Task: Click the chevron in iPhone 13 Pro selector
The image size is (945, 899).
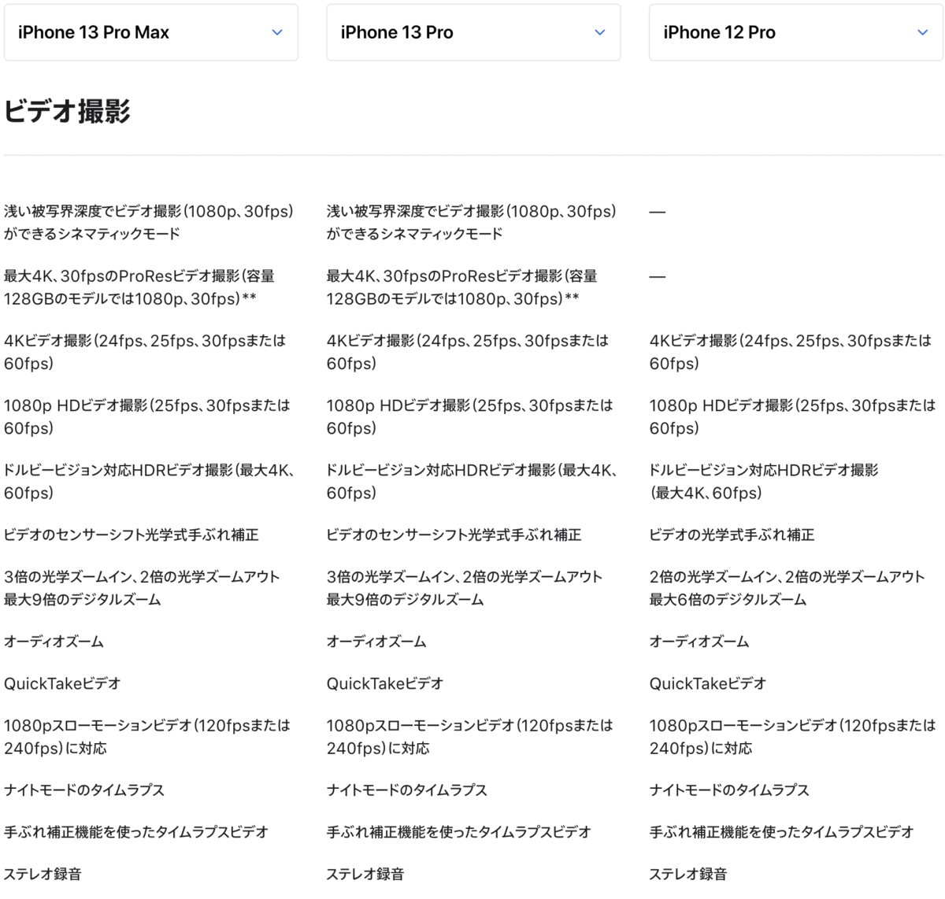Action: [x=600, y=32]
